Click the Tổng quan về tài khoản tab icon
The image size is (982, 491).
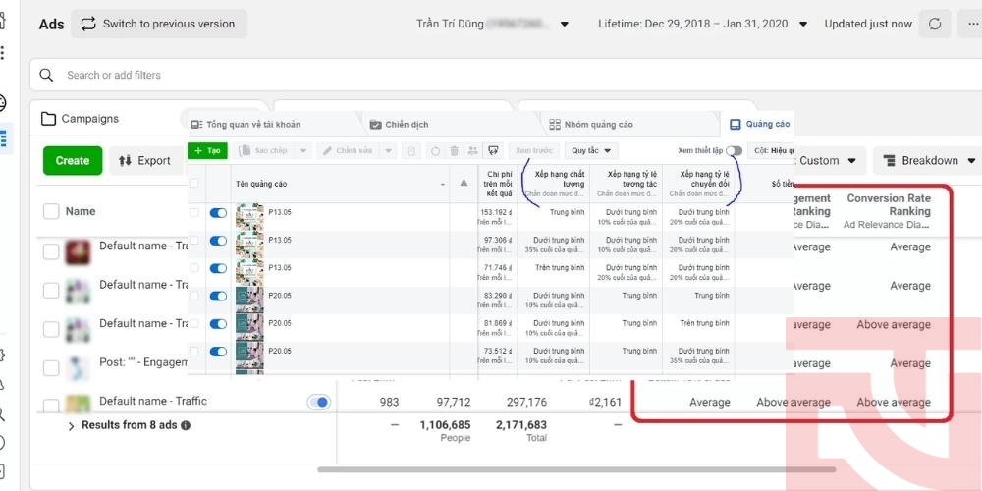tap(196, 124)
